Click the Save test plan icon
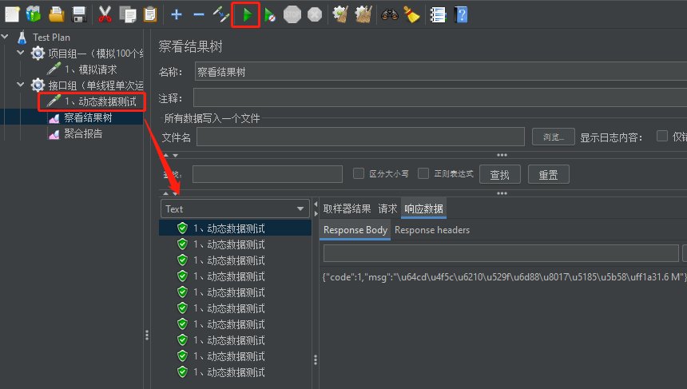687x389 pixels. [79, 14]
